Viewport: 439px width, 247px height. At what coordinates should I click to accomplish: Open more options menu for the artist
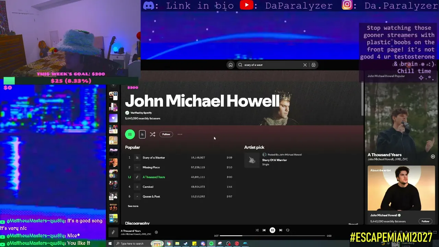tap(180, 134)
